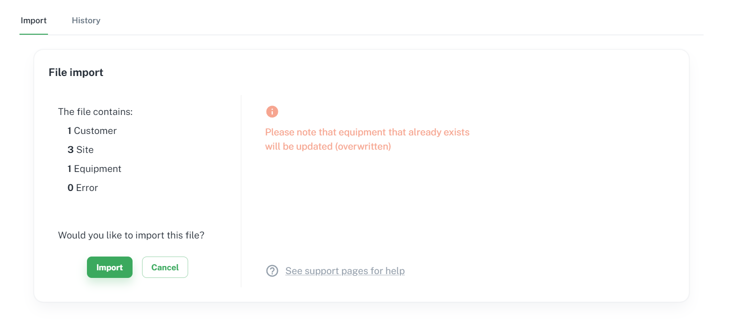This screenshot has width=734, height=324.
Task: Click the orange info circle icon
Action: click(x=272, y=112)
